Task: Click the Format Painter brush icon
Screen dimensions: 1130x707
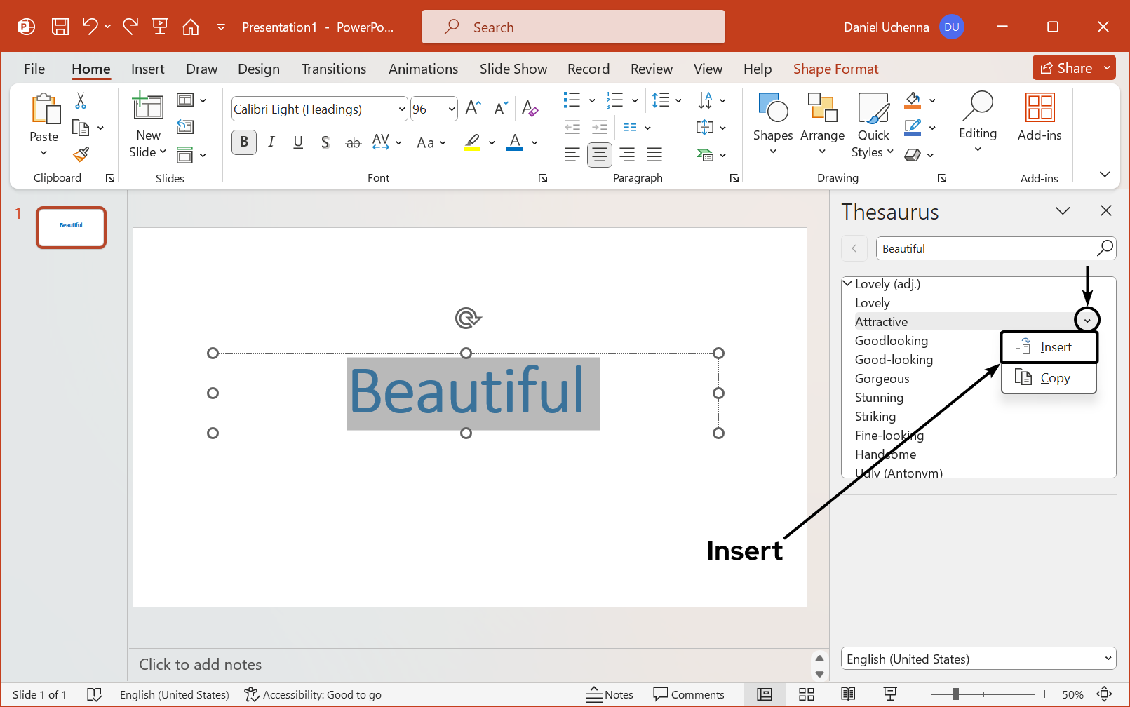Action: point(81,154)
